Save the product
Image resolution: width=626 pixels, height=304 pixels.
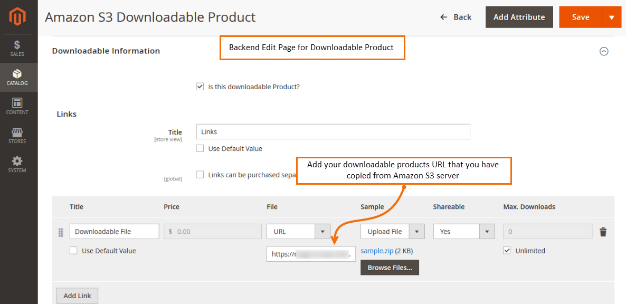581,17
